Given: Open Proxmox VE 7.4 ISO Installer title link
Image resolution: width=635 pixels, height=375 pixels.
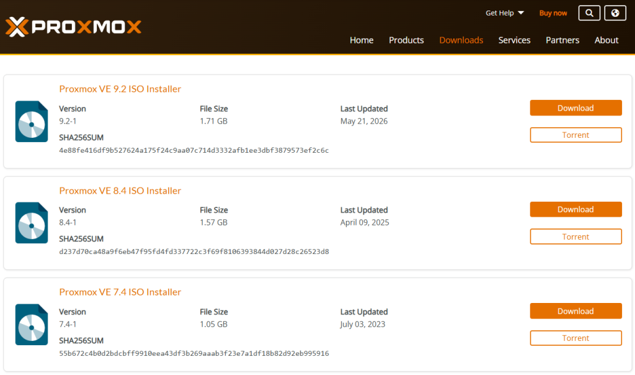Looking at the screenshot, I should point(120,292).
